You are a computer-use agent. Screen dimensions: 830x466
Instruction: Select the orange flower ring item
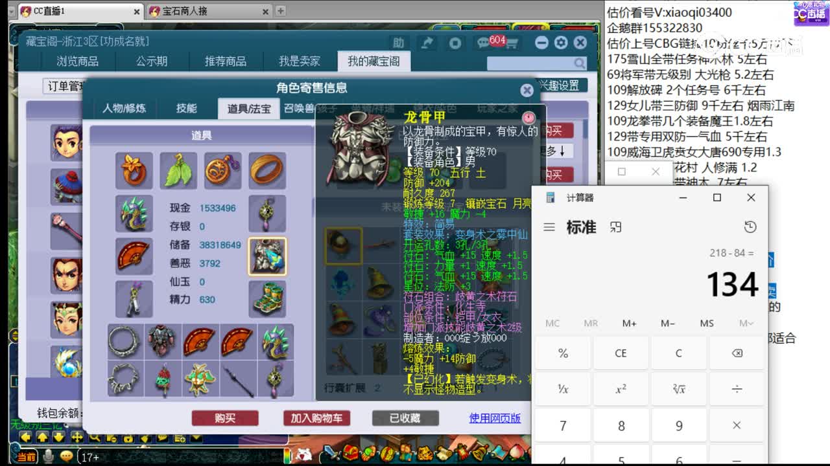point(134,170)
